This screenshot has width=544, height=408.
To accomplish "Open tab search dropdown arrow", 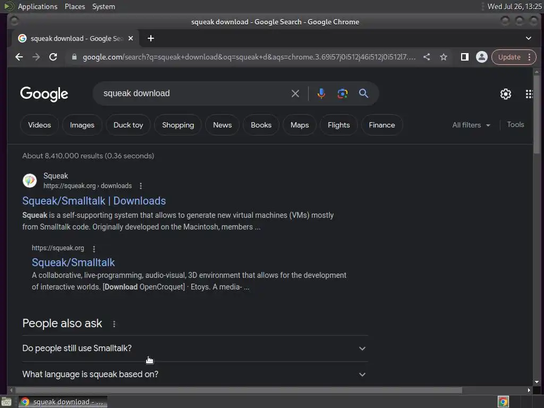I will pyautogui.click(x=529, y=38).
